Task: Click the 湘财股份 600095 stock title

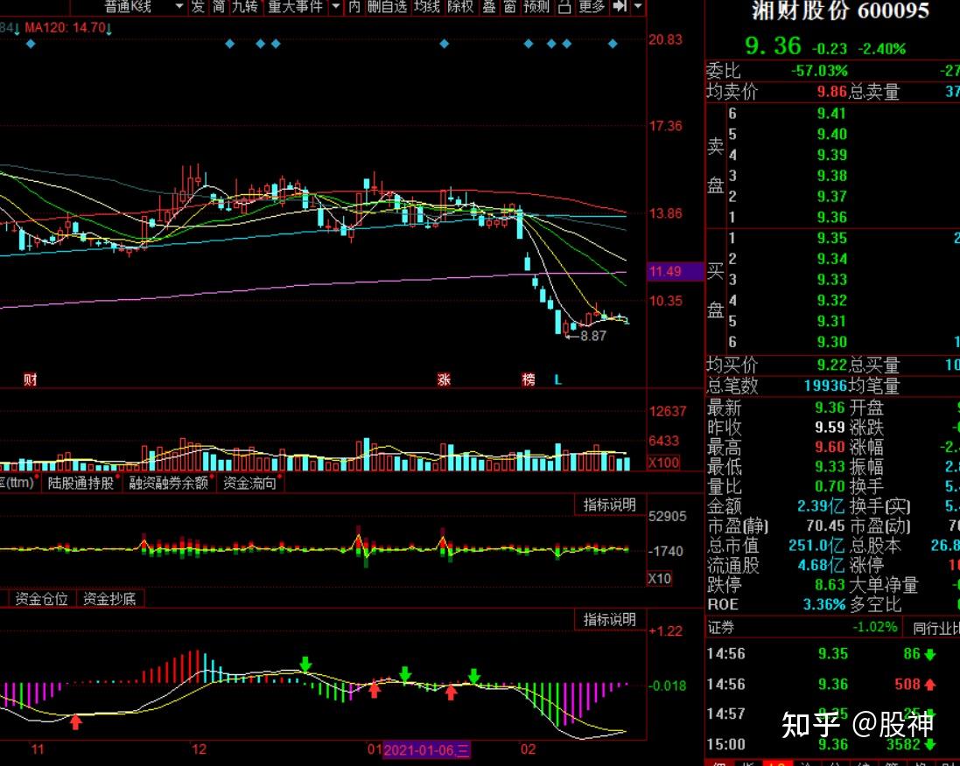Action: click(x=841, y=11)
